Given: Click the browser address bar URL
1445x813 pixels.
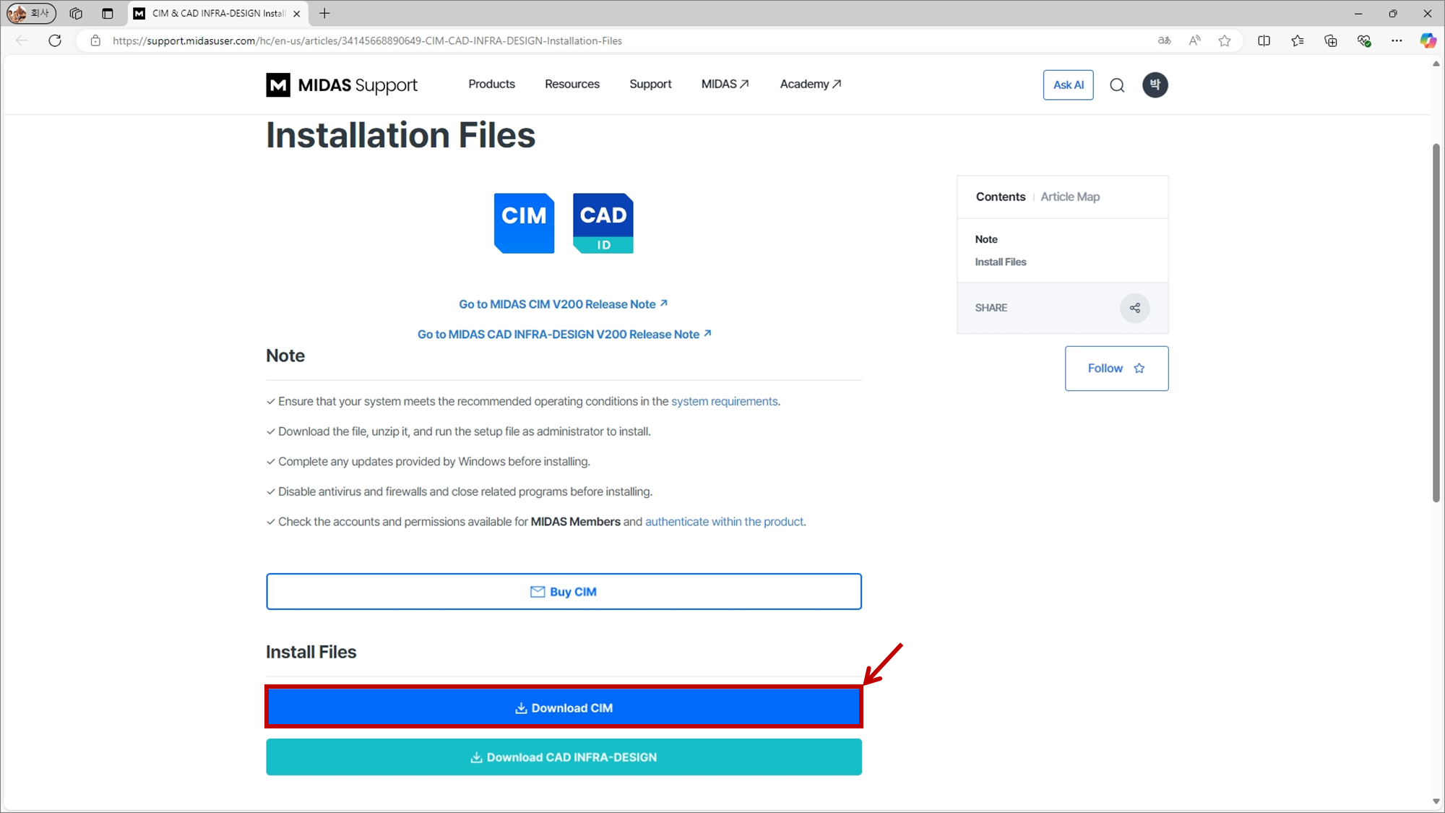Looking at the screenshot, I should (367, 40).
